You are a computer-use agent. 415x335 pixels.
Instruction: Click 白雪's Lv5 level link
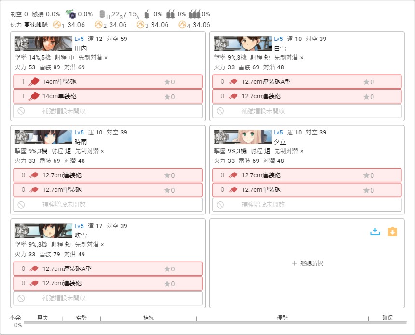[278, 39]
